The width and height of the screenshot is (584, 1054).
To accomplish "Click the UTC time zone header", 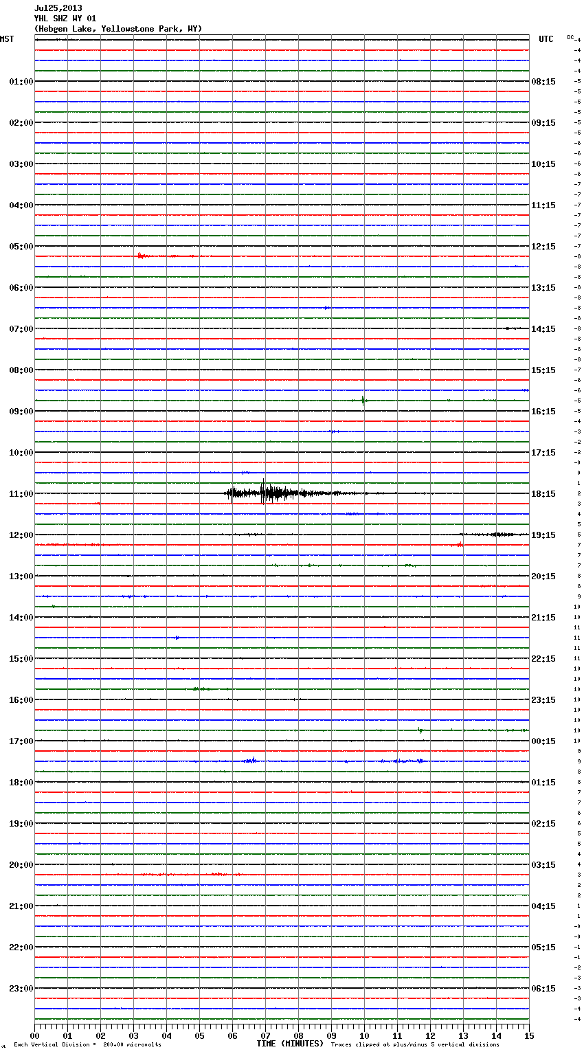I will click(546, 39).
